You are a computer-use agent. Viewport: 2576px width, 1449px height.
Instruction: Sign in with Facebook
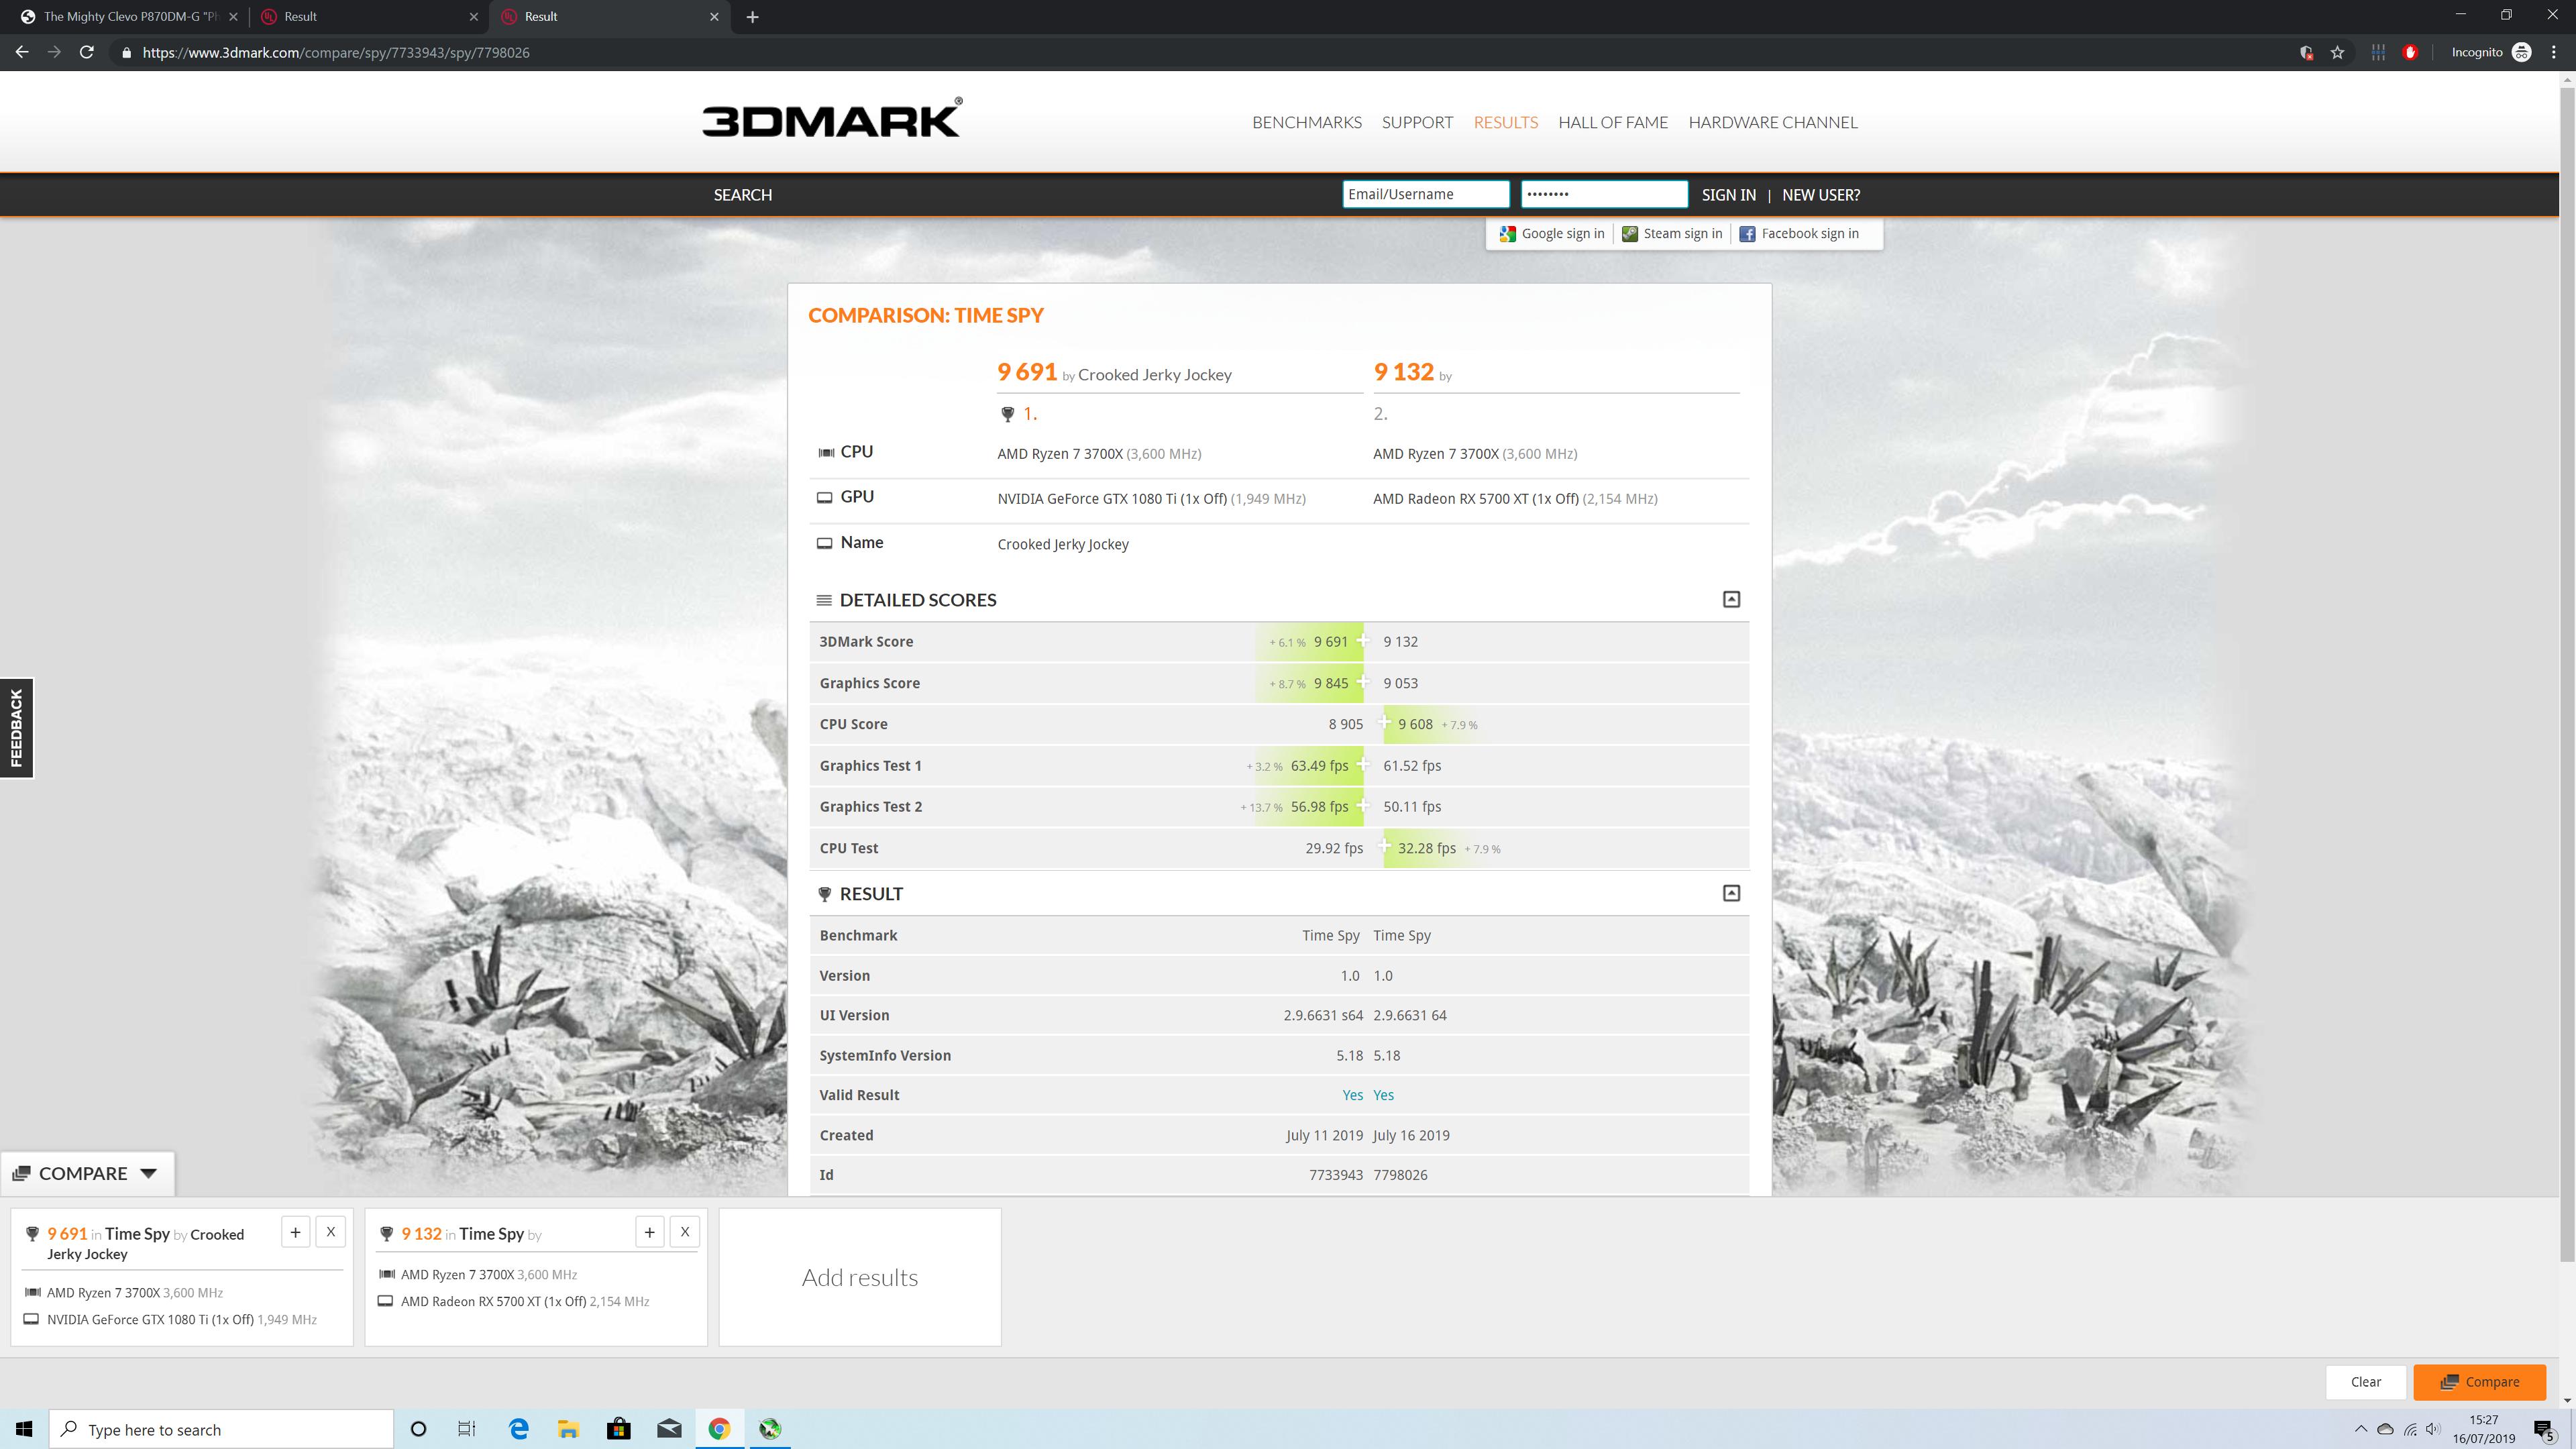coord(1799,233)
